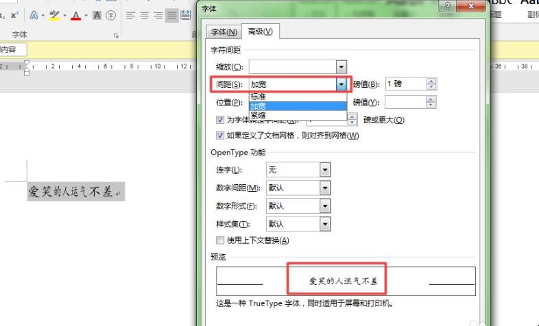Center the text in the ribbon

(x=145, y=16)
